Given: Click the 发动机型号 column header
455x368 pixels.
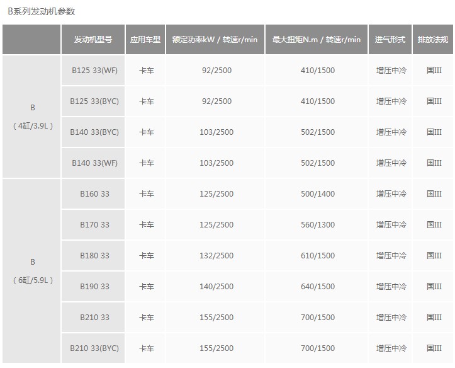Looking at the screenshot, I should (x=93, y=39).
